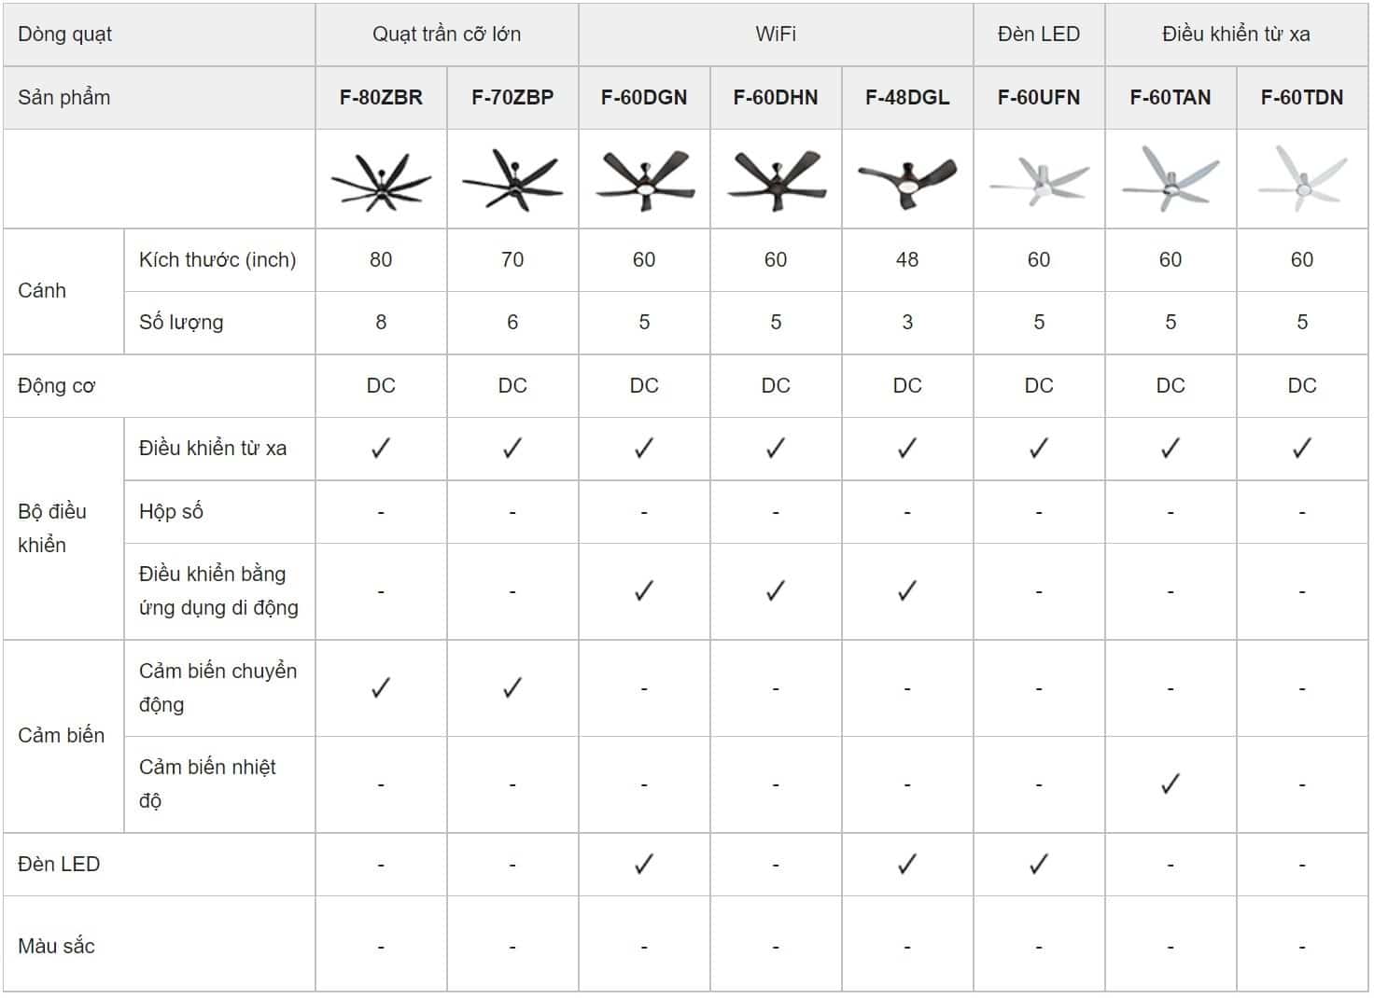Click the F-80ZBR ceiling fan image
The height and width of the screenshot is (998, 1374).
381,181
